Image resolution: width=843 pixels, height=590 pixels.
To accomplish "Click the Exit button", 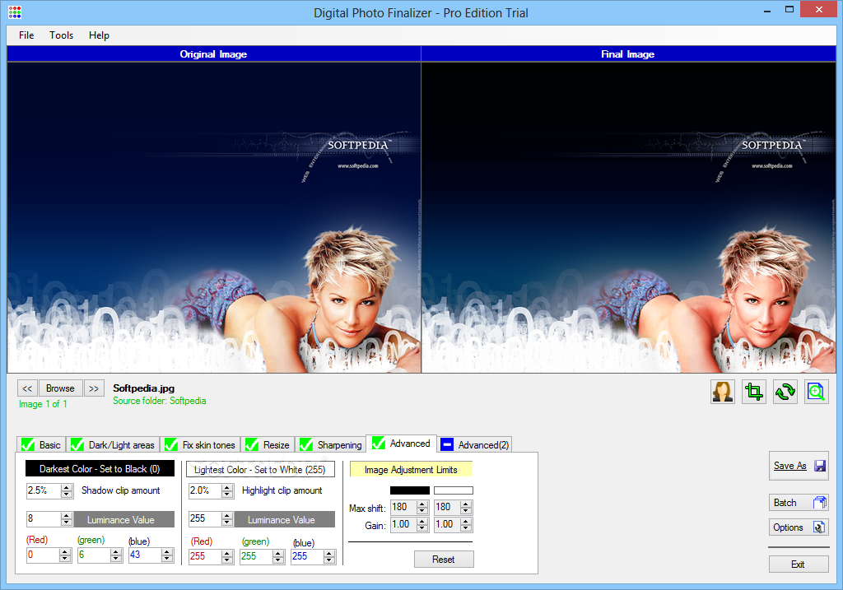I will 799,564.
